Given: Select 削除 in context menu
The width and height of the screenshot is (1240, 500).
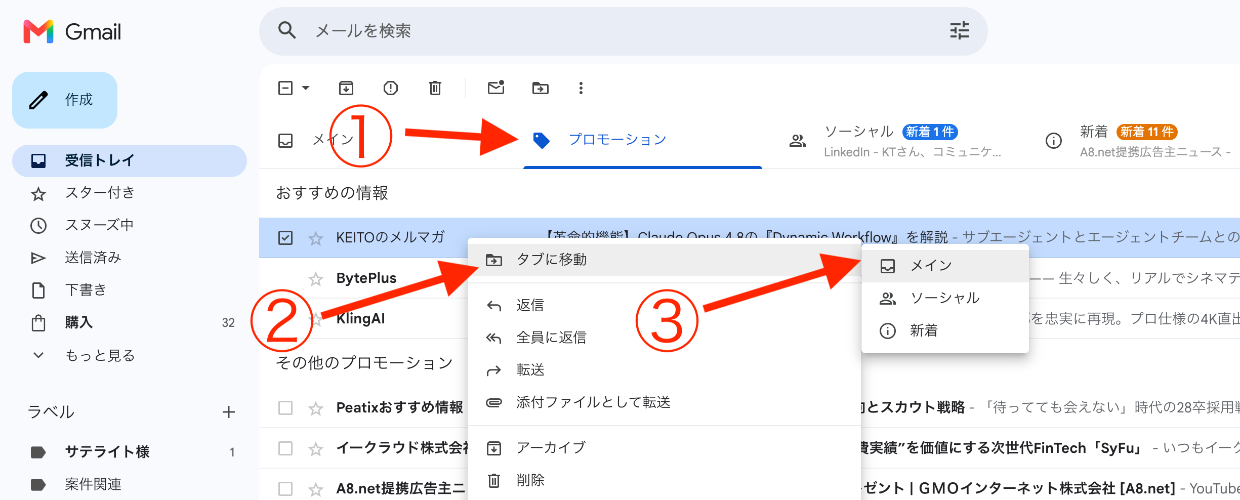Looking at the screenshot, I should 664,480.
